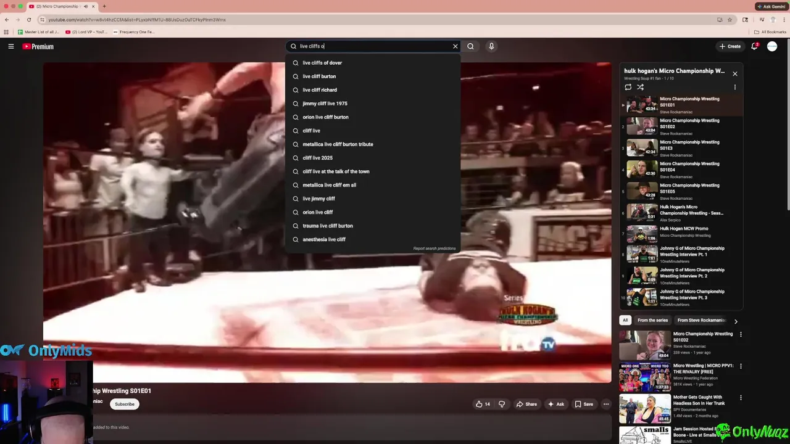790x444 pixels.
Task: Play Johnny G Interview Pt. 2 in playlist
Action: [x=682, y=276]
